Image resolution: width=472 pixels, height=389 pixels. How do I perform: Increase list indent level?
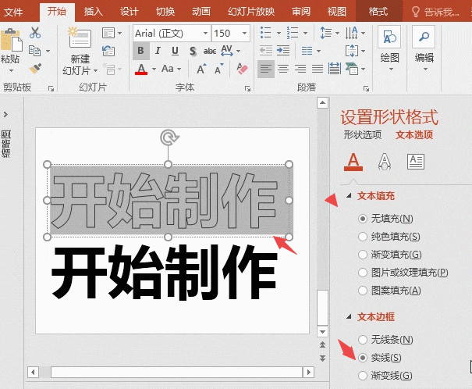(x=283, y=51)
